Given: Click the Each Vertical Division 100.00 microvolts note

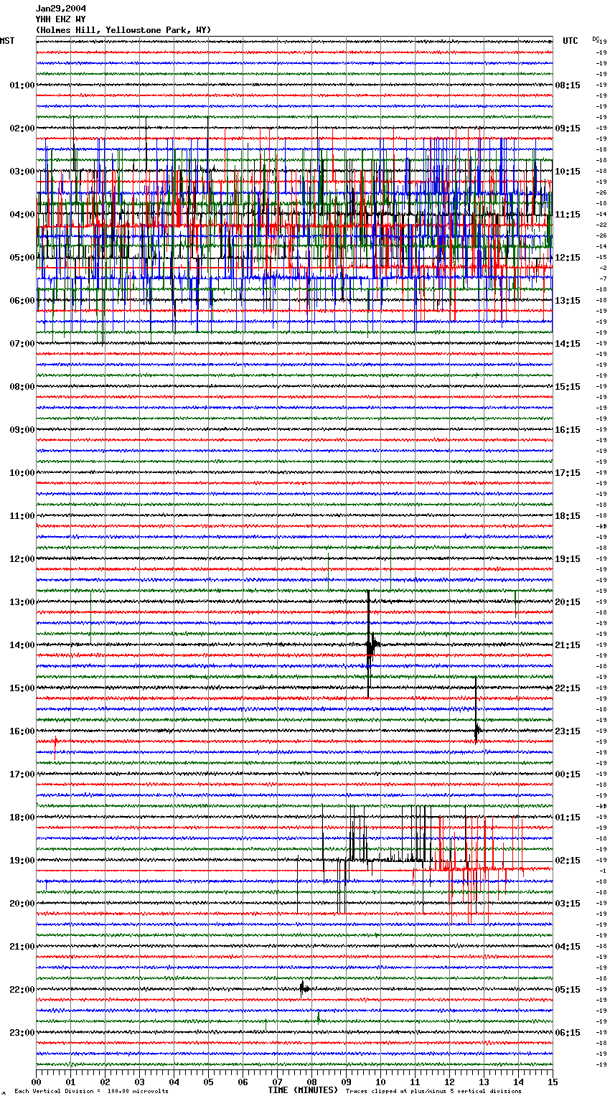Looking at the screenshot, I should [x=92, y=1091].
